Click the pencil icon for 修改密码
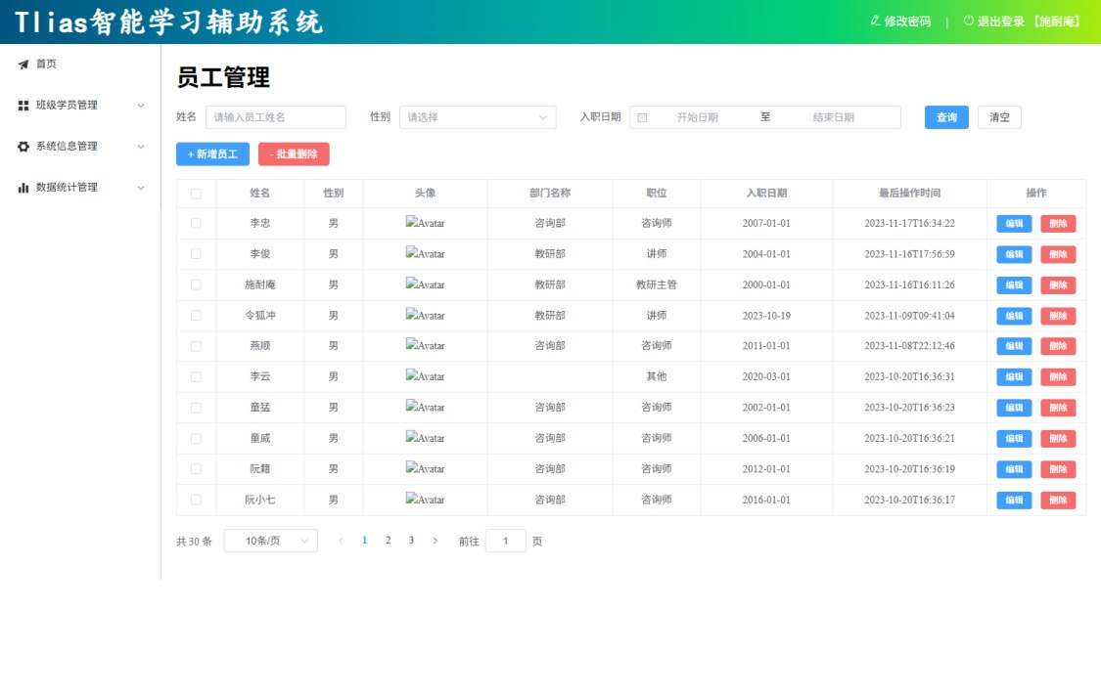 coord(875,22)
